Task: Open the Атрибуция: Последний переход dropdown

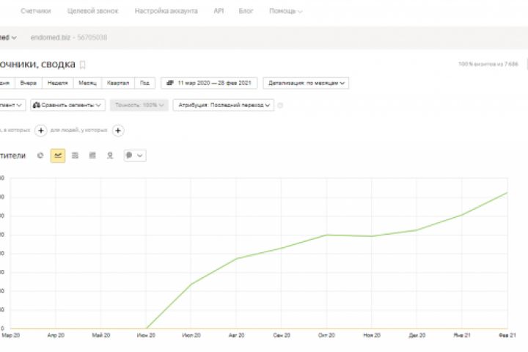Action: point(224,106)
